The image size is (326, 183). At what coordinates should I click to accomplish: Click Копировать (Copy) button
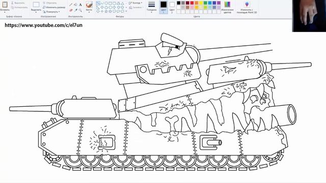19,7
